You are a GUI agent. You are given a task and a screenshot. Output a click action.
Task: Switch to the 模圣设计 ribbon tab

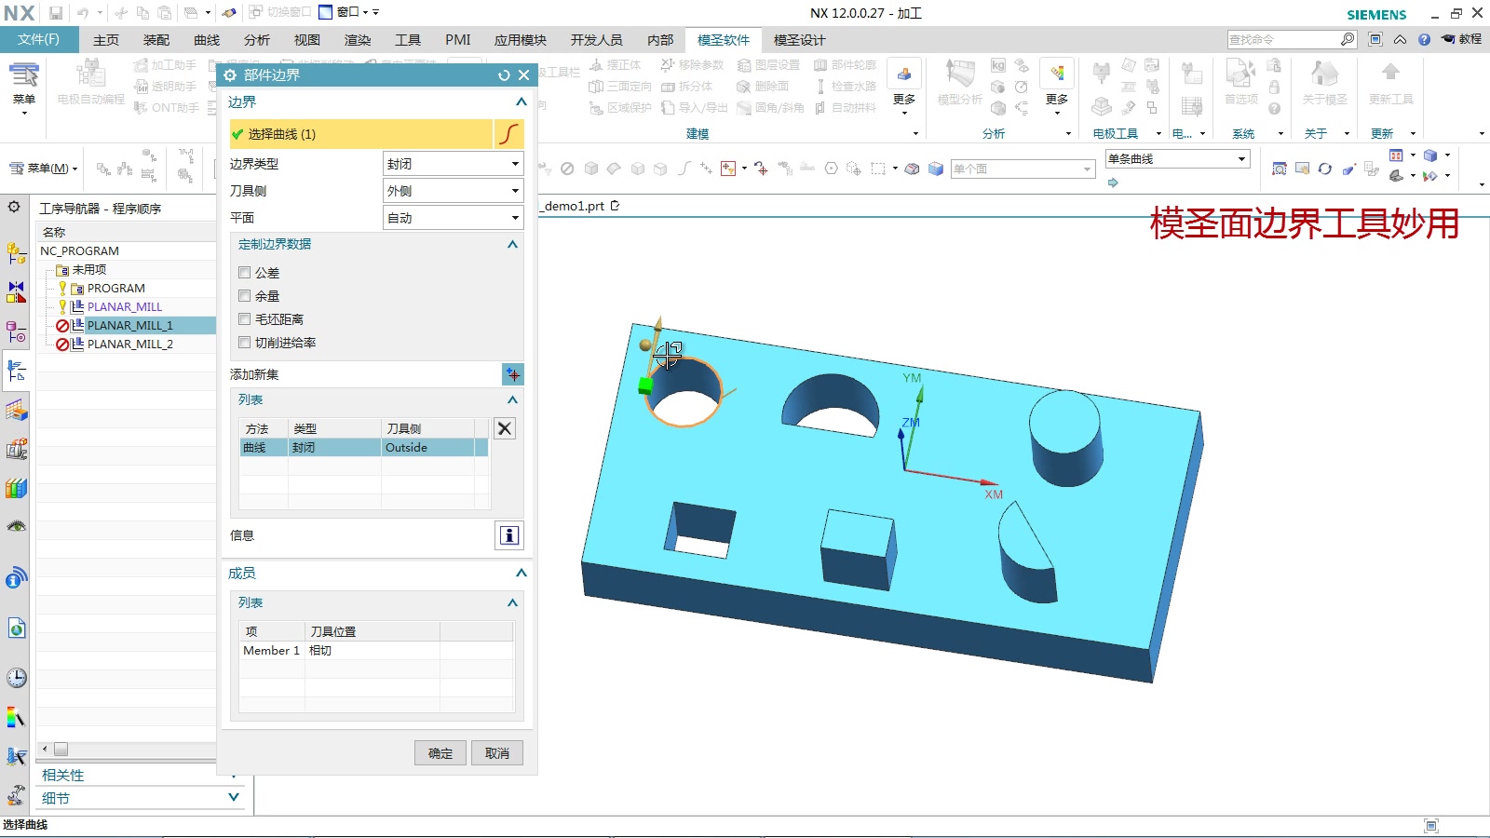[x=799, y=40]
